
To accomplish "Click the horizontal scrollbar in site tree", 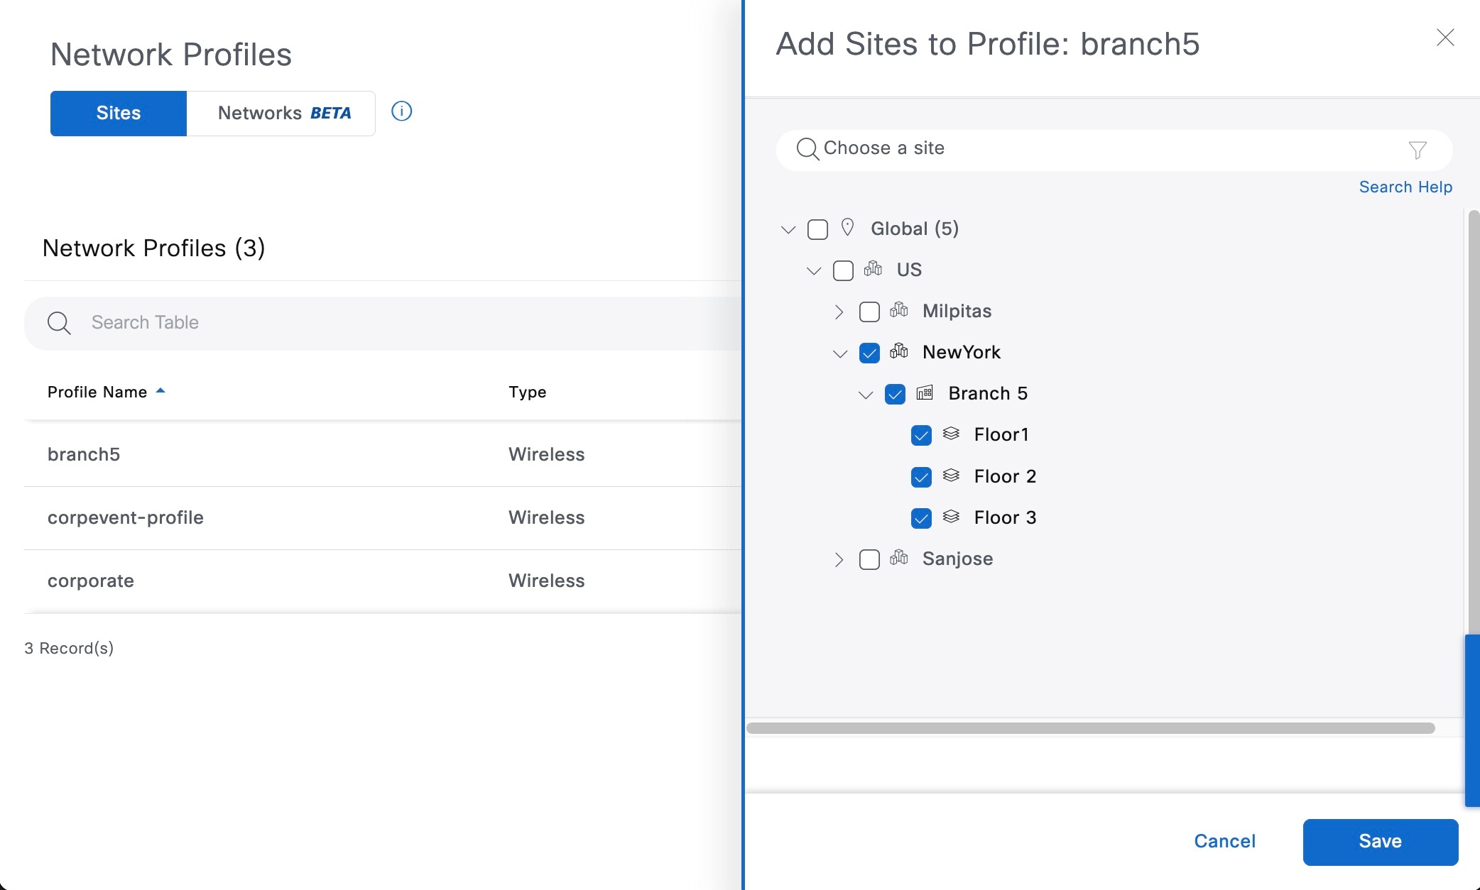I will pyautogui.click(x=1090, y=728).
